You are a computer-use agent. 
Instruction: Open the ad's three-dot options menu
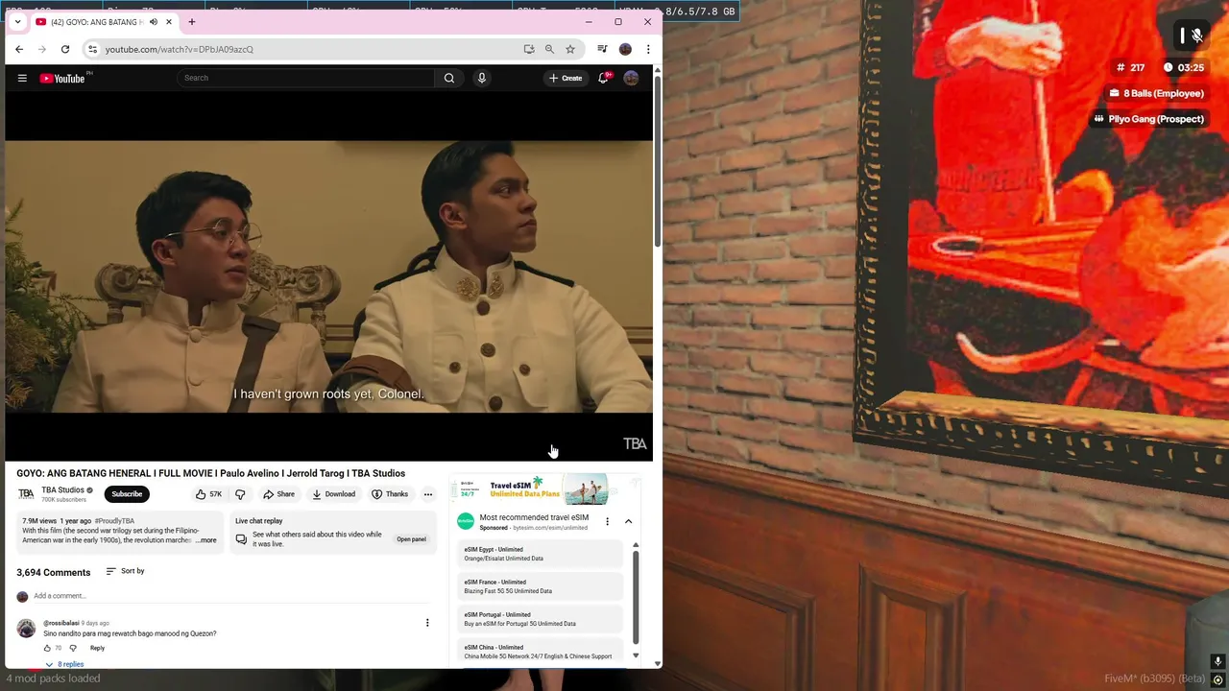click(607, 521)
